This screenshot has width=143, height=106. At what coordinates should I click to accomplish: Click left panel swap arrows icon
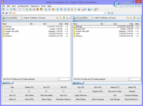click(67, 18)
